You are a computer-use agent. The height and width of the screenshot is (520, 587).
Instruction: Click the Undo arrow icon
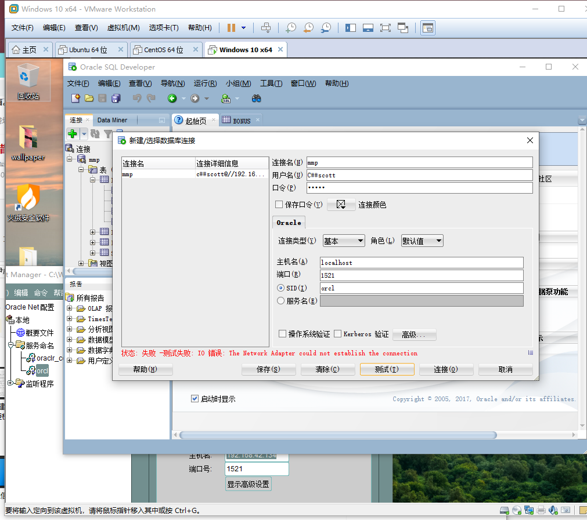137,98
